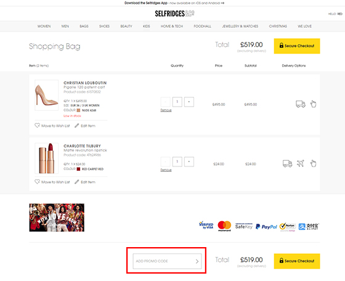The width and height of the screenshot is (345, 281).
Task: Click the Selfridges & Co logo
Action: [x=174, y=14]
